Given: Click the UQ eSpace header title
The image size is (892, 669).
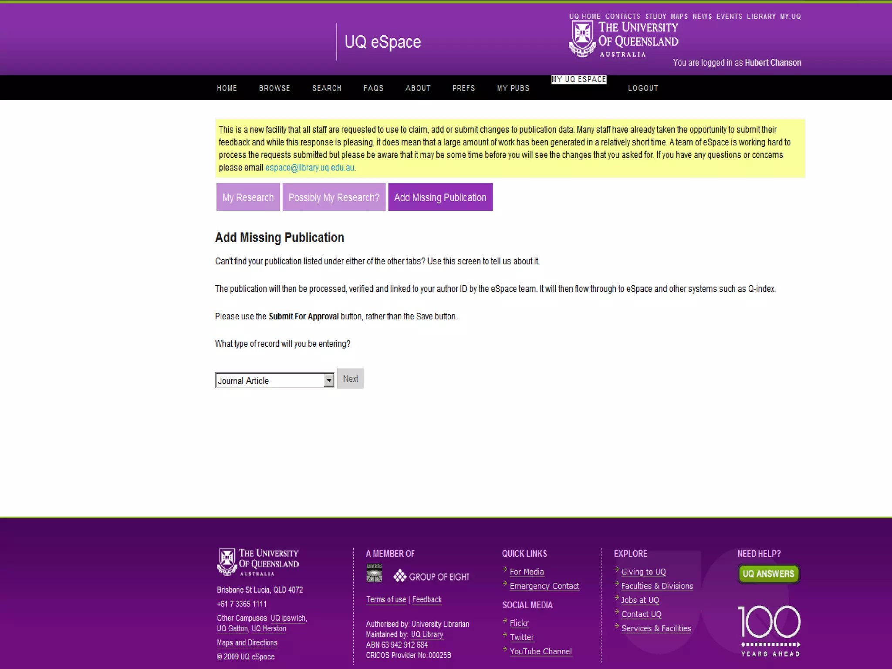Looking at the screenshot, I should click(x=382, y=42).
